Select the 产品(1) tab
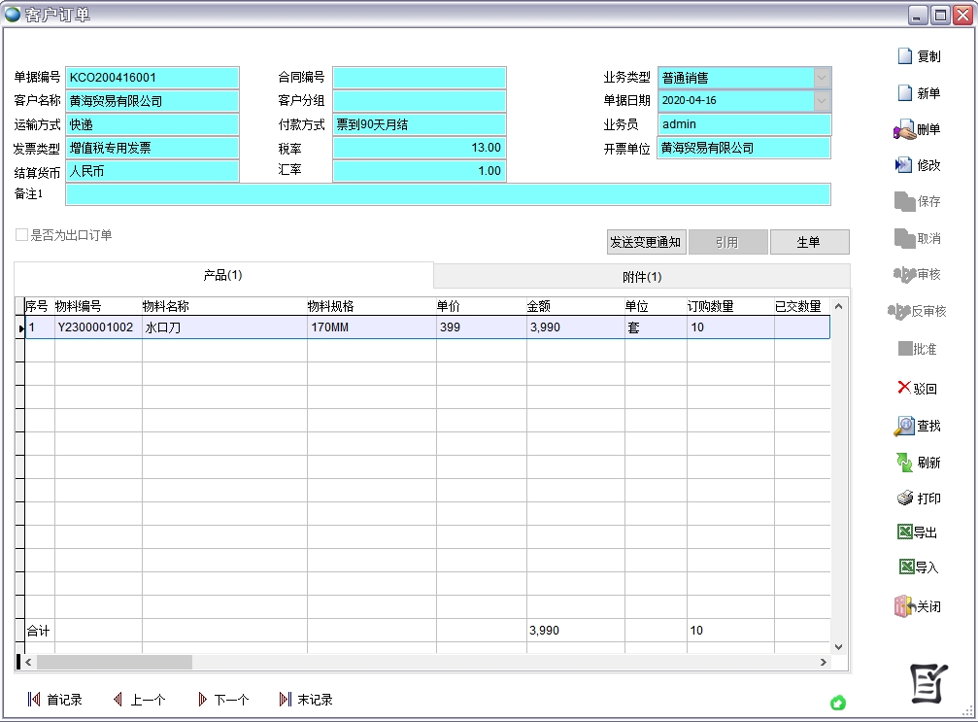 click(x=223, y=275)
